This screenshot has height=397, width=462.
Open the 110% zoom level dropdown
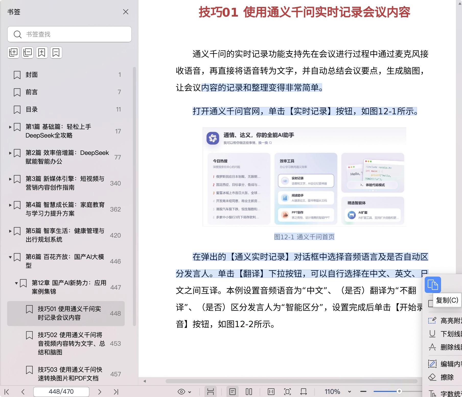pos(350,392)
